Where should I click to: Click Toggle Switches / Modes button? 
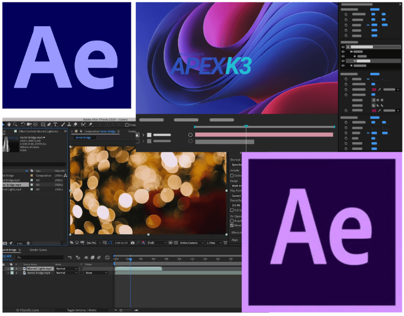pos(81,310)
